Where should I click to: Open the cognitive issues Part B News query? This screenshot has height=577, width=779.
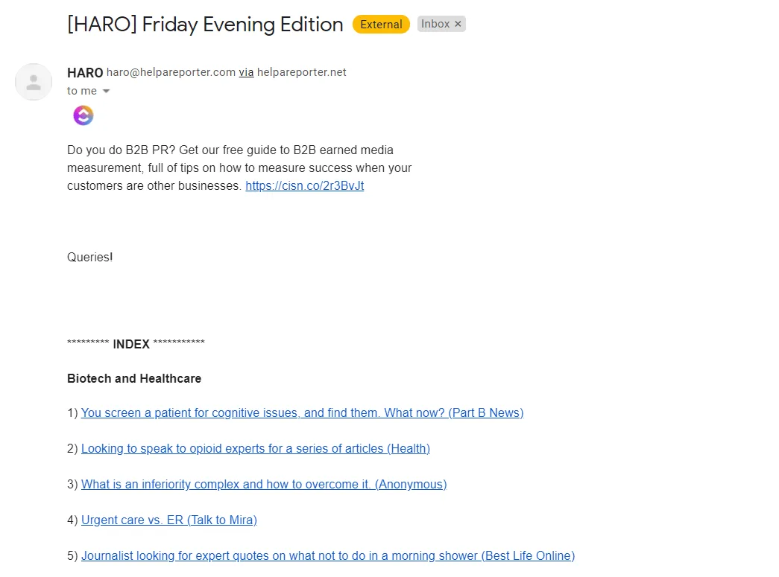[302, 412]
